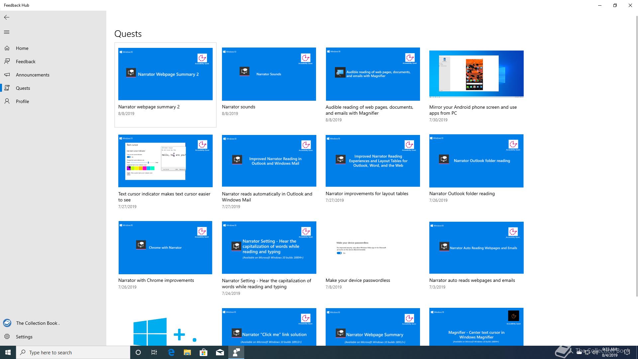
Task: Open the notification action center
Action: [627, 352]
